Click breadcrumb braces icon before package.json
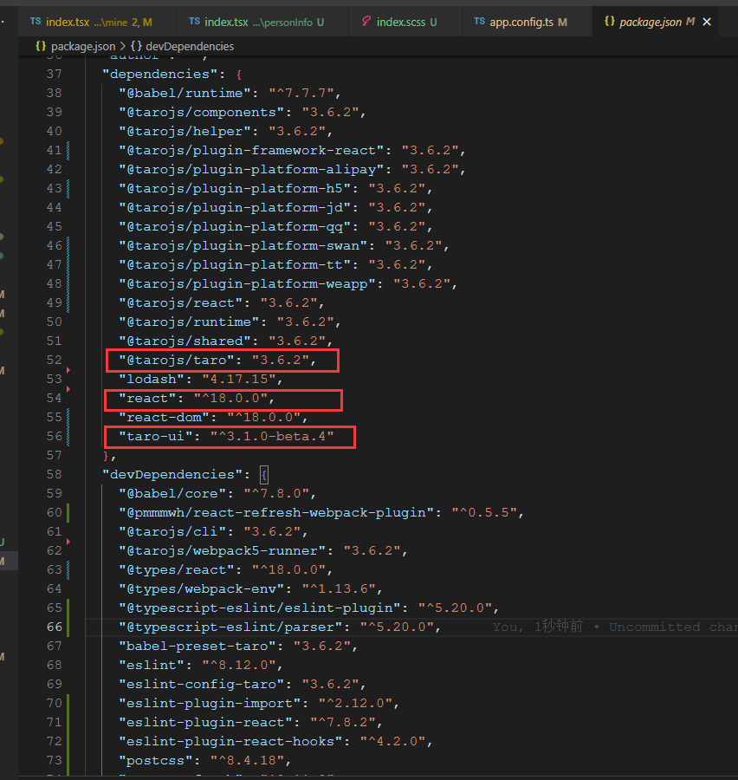The height and width of the screenshot is (780, 738). coord(41,46)
